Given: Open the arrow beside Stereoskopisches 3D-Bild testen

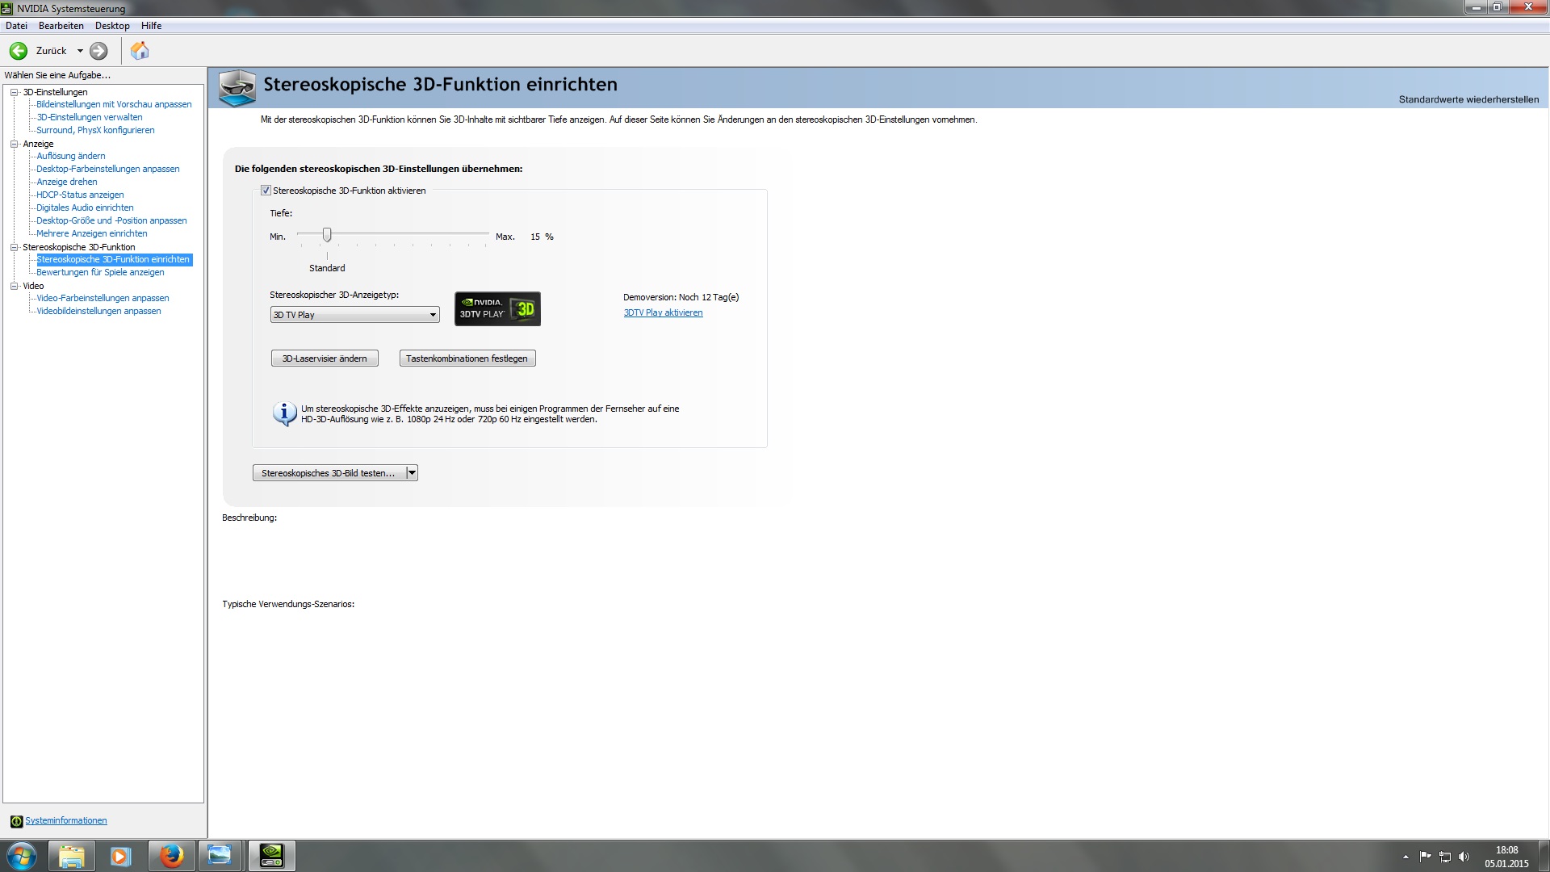Looking at the screenshot, I should 412,473.
